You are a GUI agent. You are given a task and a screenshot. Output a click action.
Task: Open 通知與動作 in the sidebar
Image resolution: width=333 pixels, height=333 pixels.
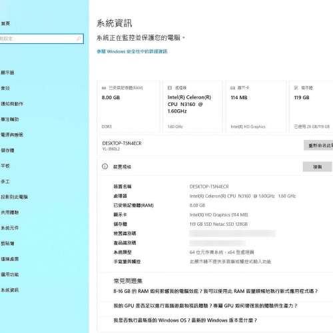12,104
